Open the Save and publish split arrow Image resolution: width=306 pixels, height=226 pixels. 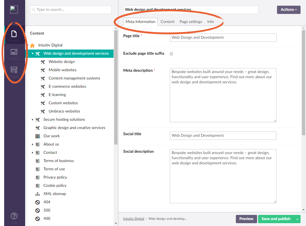click(297, 219)
